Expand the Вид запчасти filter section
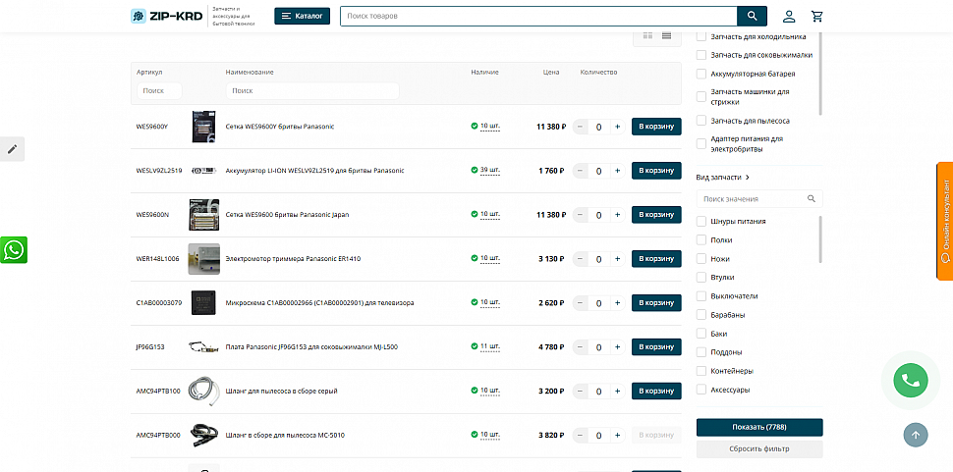 pos(723,178)
